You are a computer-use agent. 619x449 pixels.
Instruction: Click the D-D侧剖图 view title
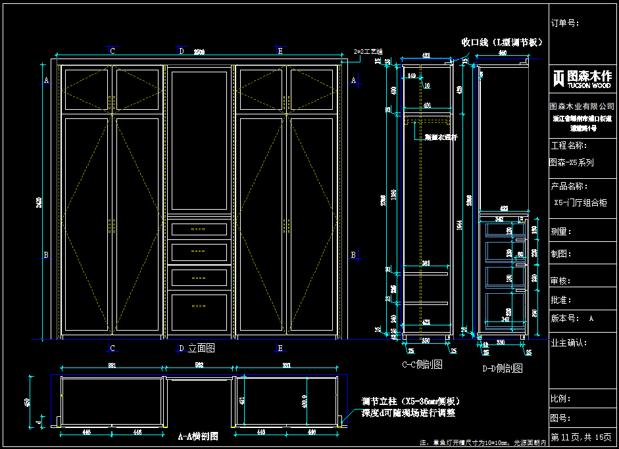click(503, 369)
